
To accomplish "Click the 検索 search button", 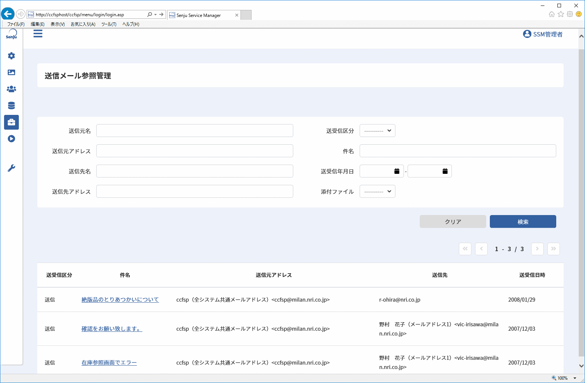I will click(x=523, y=222).
